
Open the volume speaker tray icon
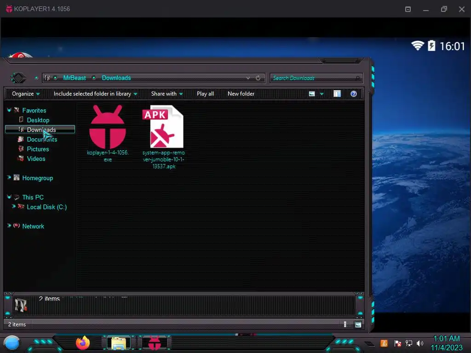point(419,343)
